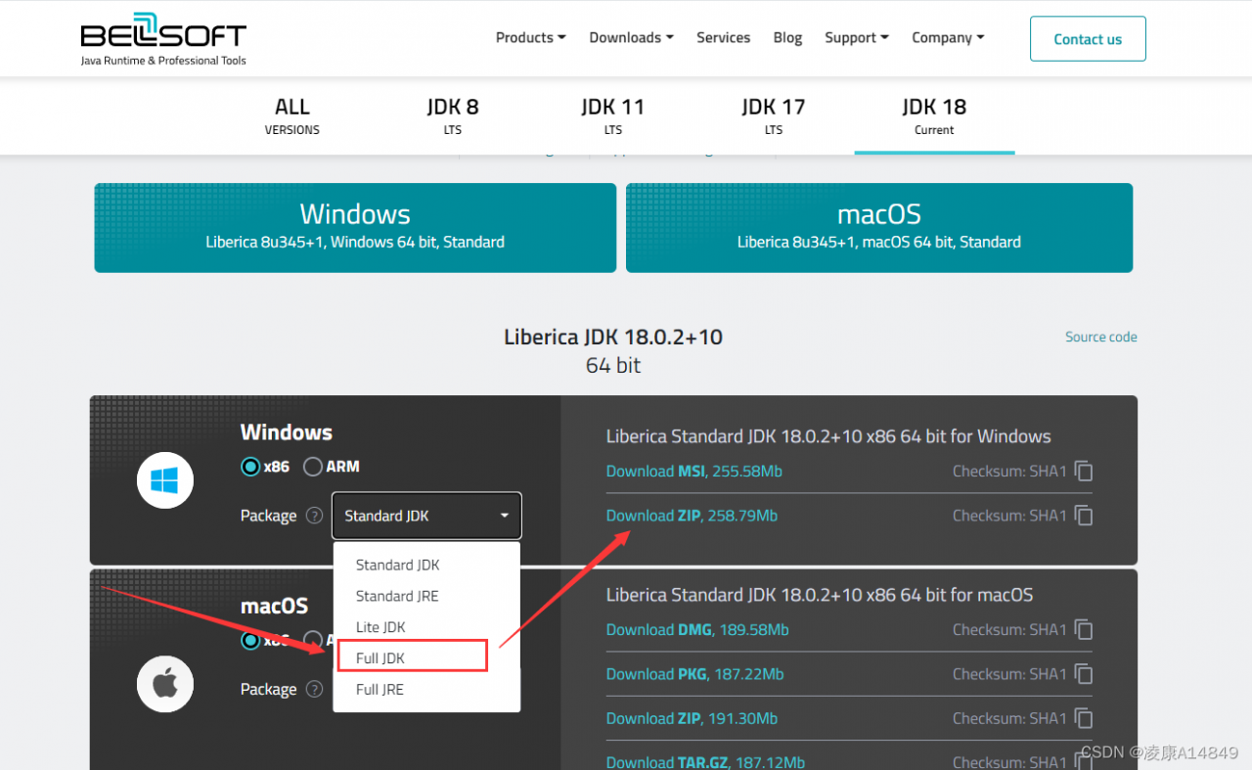The height and width of the screenshot is (770, 1252).
Task: Collapse the Standard JDK package dropdown
Action: coord(426,516)
